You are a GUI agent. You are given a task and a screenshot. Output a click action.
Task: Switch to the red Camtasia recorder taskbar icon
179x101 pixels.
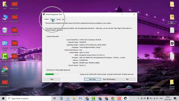[x=119, y=98]
